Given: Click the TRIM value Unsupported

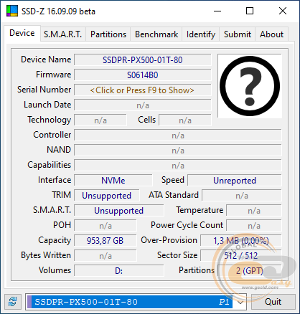Looking at the screenshot, I should pos(107,196).
